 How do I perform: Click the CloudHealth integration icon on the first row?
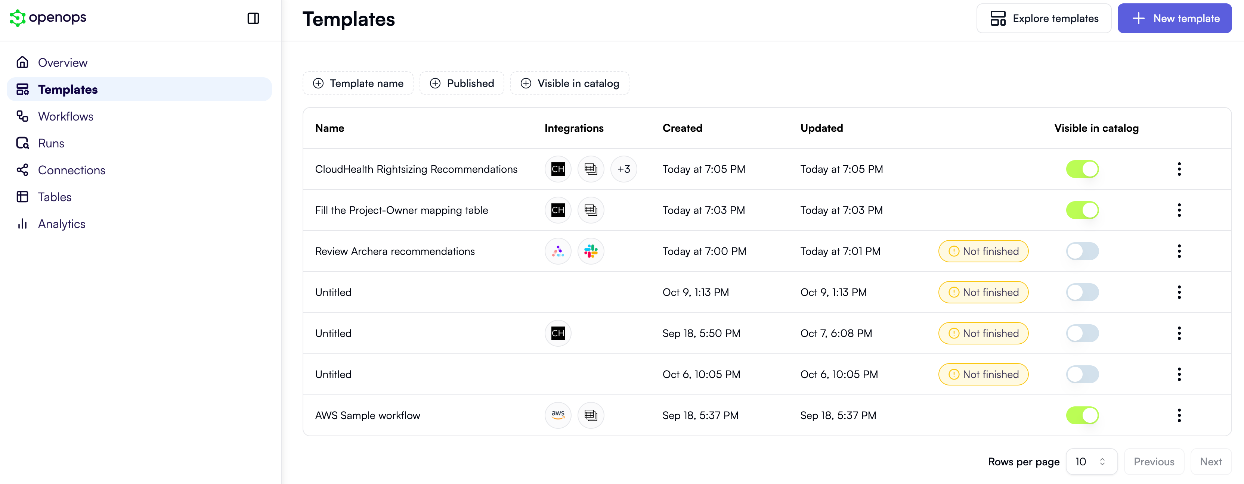point(558,169)
